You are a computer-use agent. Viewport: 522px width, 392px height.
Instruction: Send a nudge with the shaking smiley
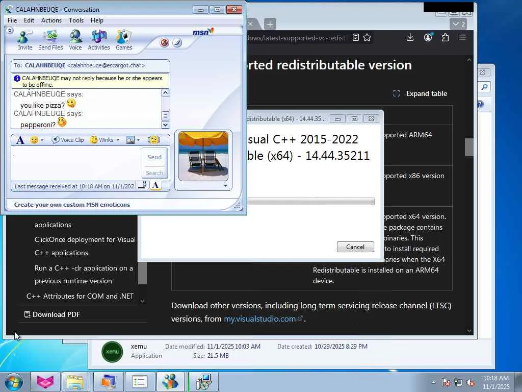pos(154,140)
